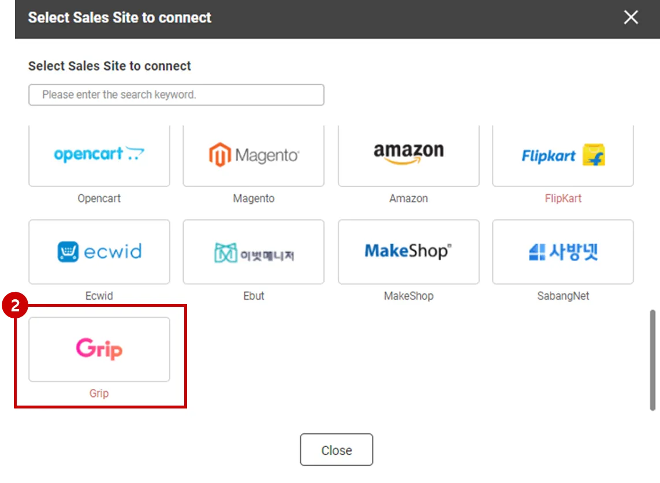
Task: Pick the Amazon logo tile
Action: [408, 155]
